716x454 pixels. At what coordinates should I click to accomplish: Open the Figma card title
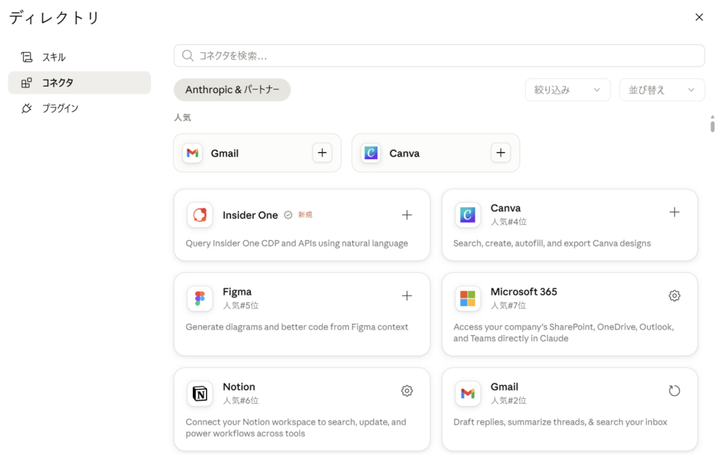[x=237, y=291]
